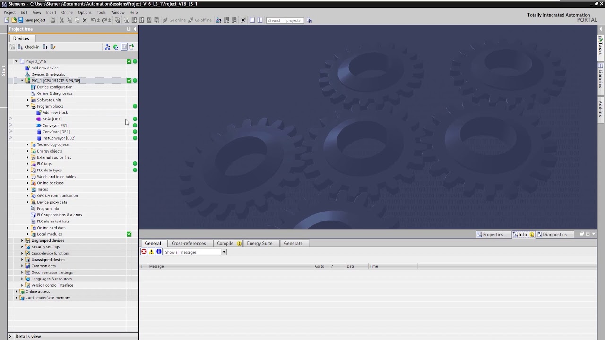The height and width of the screenshot is (340, 605).
Task: Click the Split editor space horizontally icon
Action: [252, 20]
